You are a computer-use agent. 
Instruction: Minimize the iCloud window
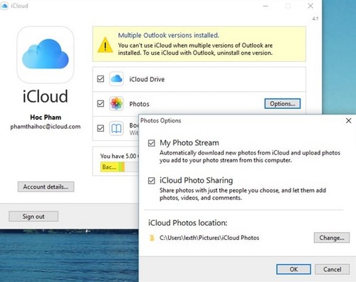point(266,6)
